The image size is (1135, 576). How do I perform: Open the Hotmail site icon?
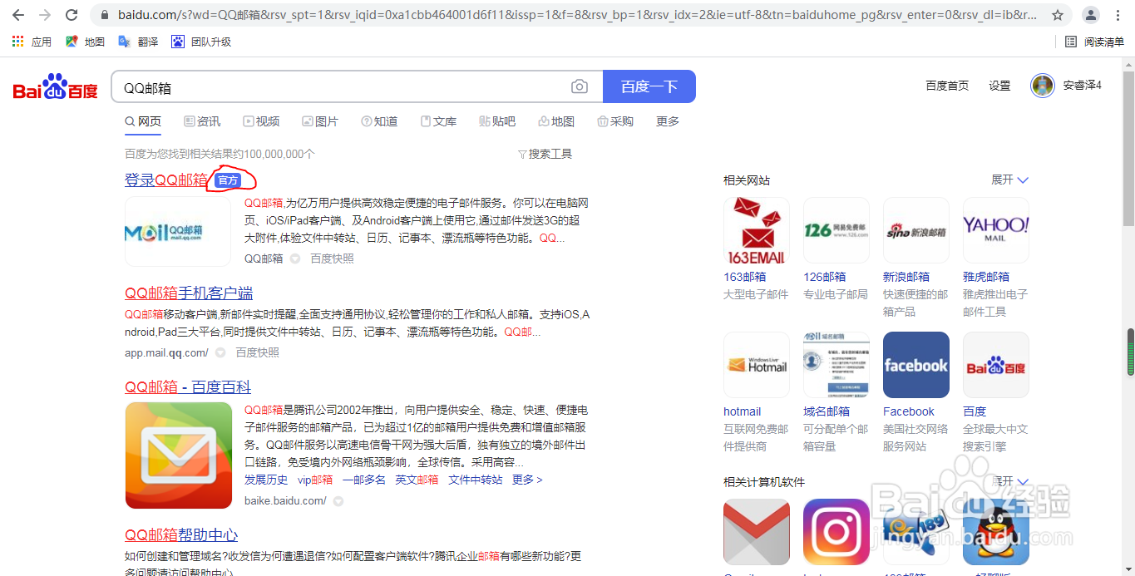pos(757,365)
